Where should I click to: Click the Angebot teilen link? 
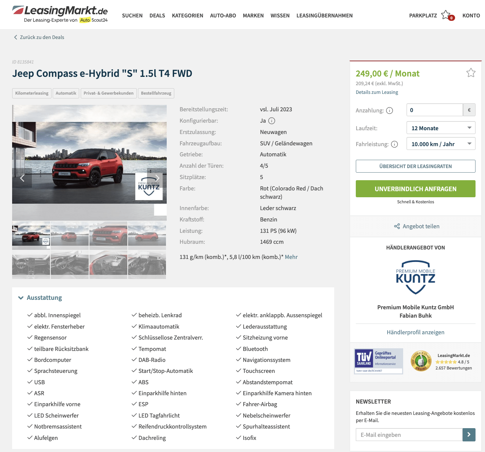coord(421,226)
